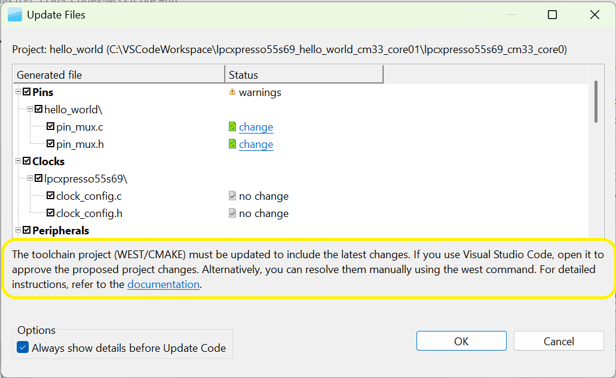Screen dimensions: 616x378
Task: Click the green change icon beside pin_mux.c
Action: tap(231, 126)
